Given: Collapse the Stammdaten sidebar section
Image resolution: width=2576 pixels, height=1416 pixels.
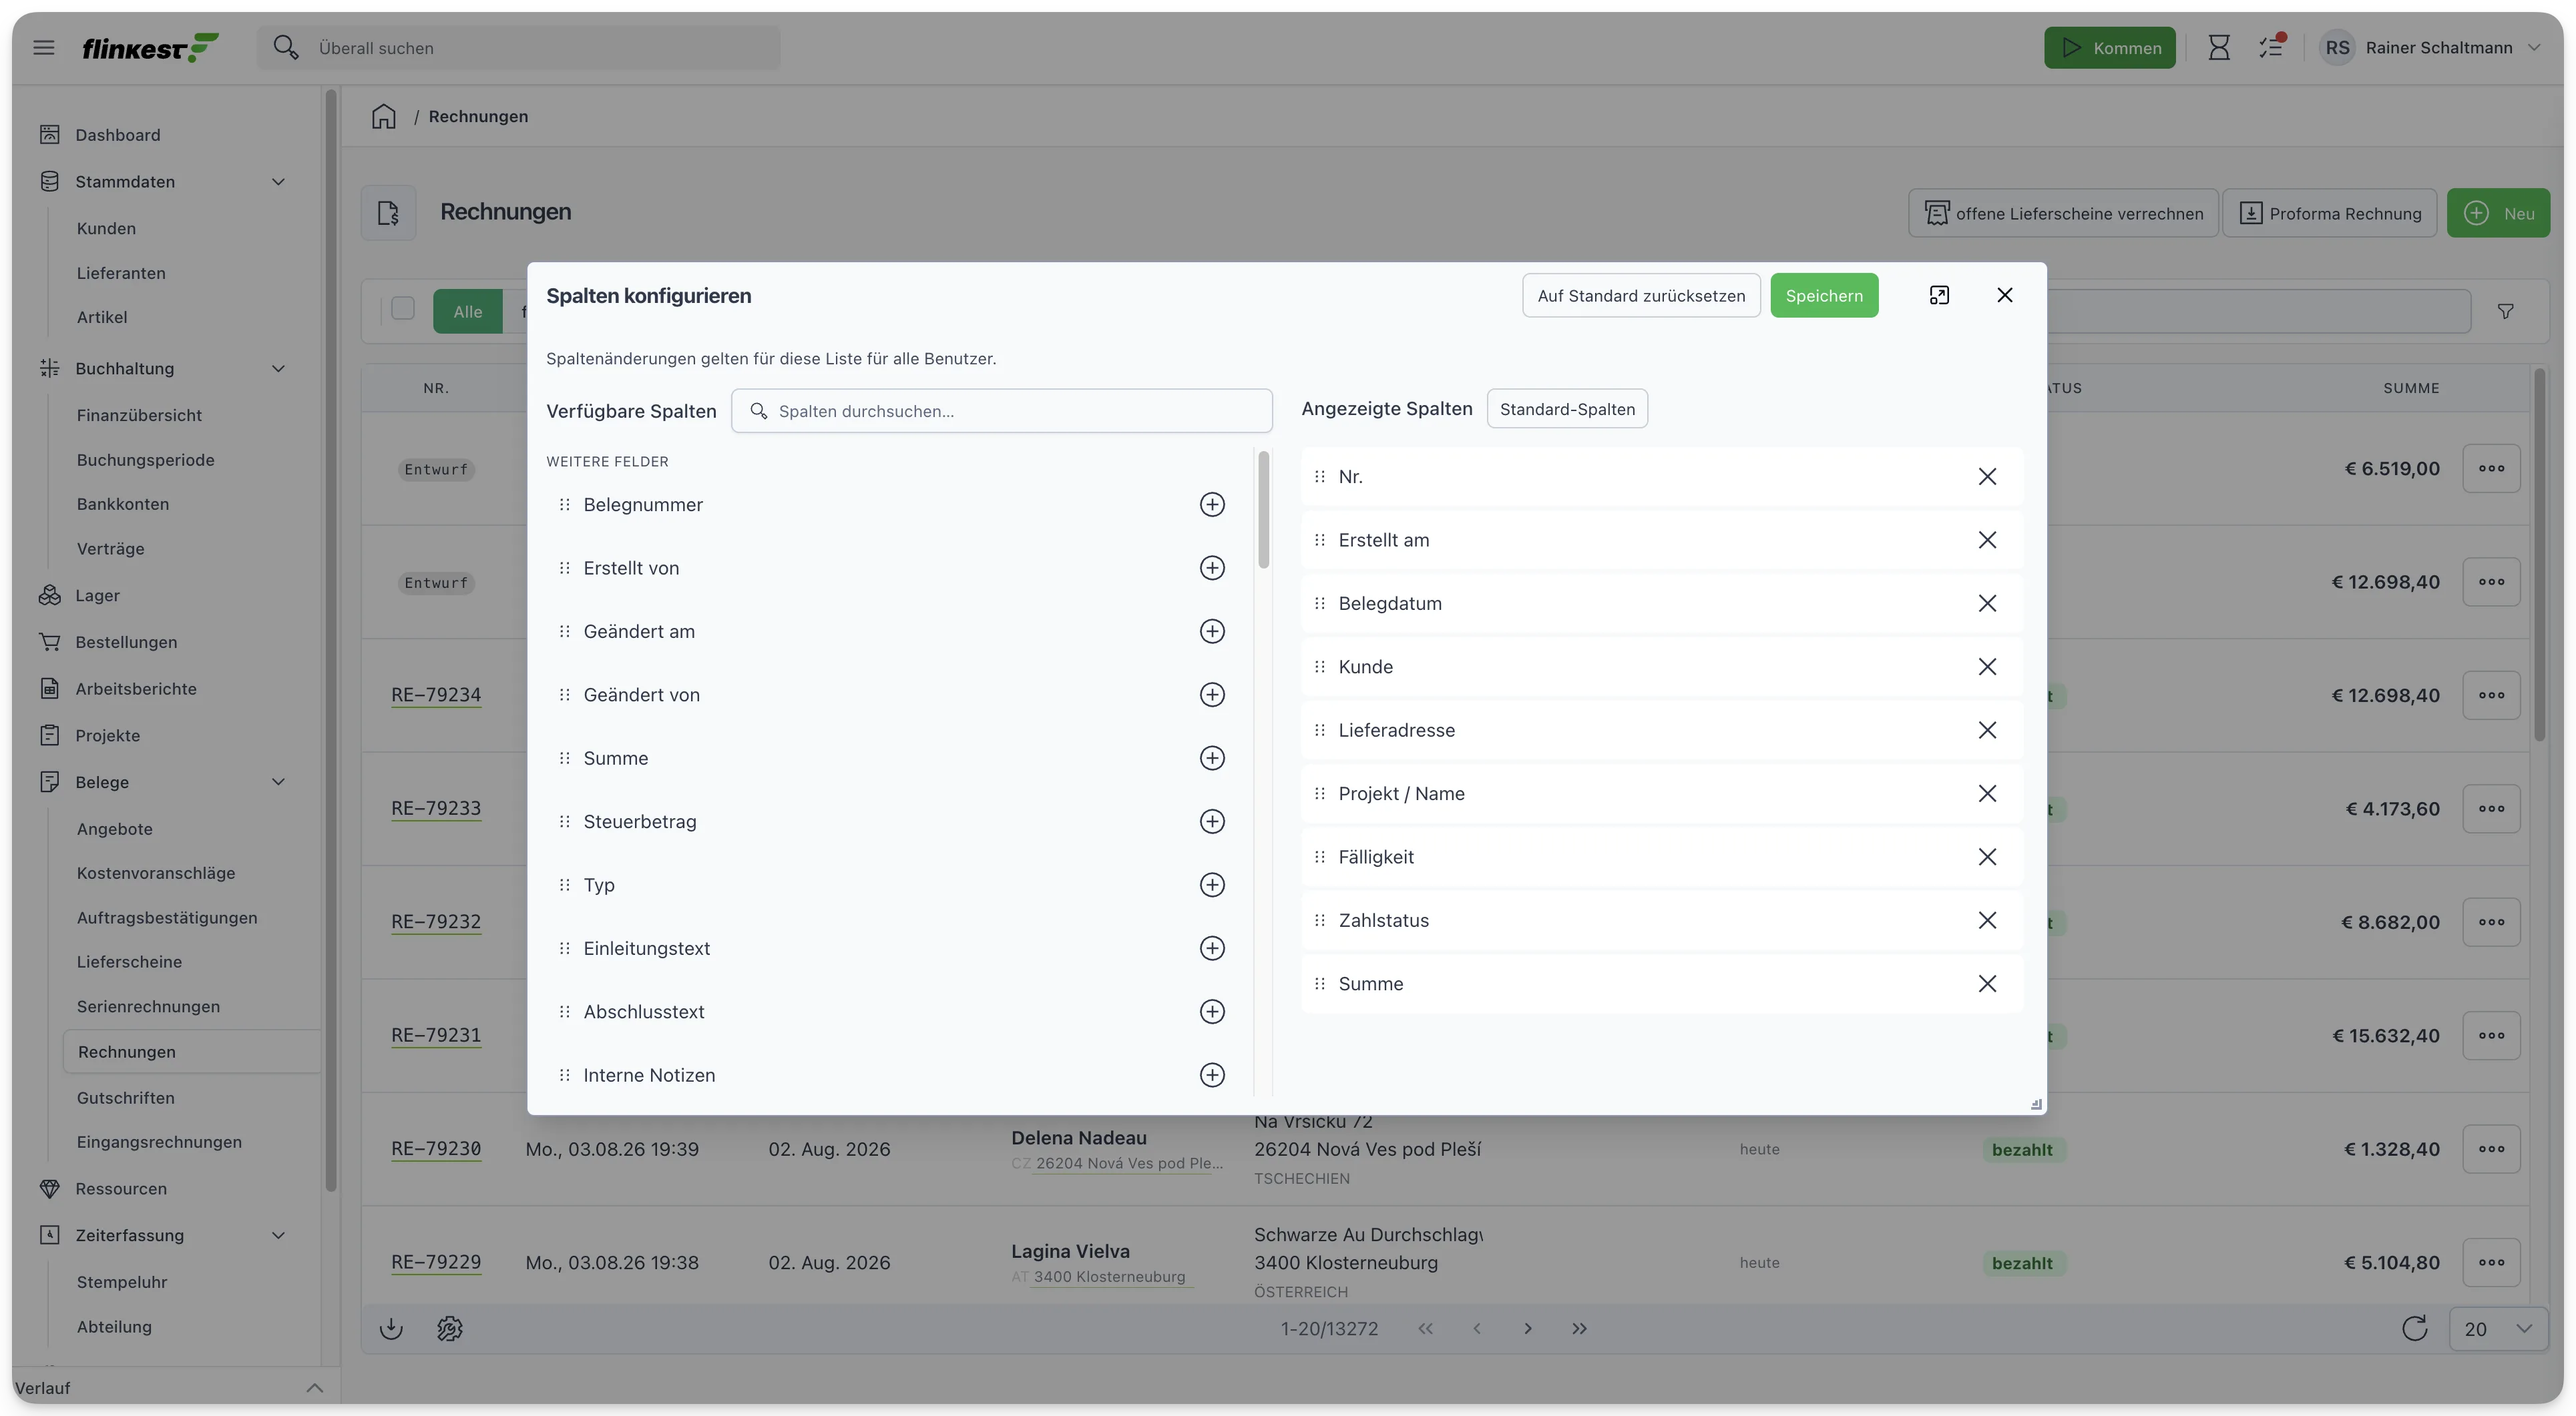Looking at the screenshot, I should (x=279, y=182).
